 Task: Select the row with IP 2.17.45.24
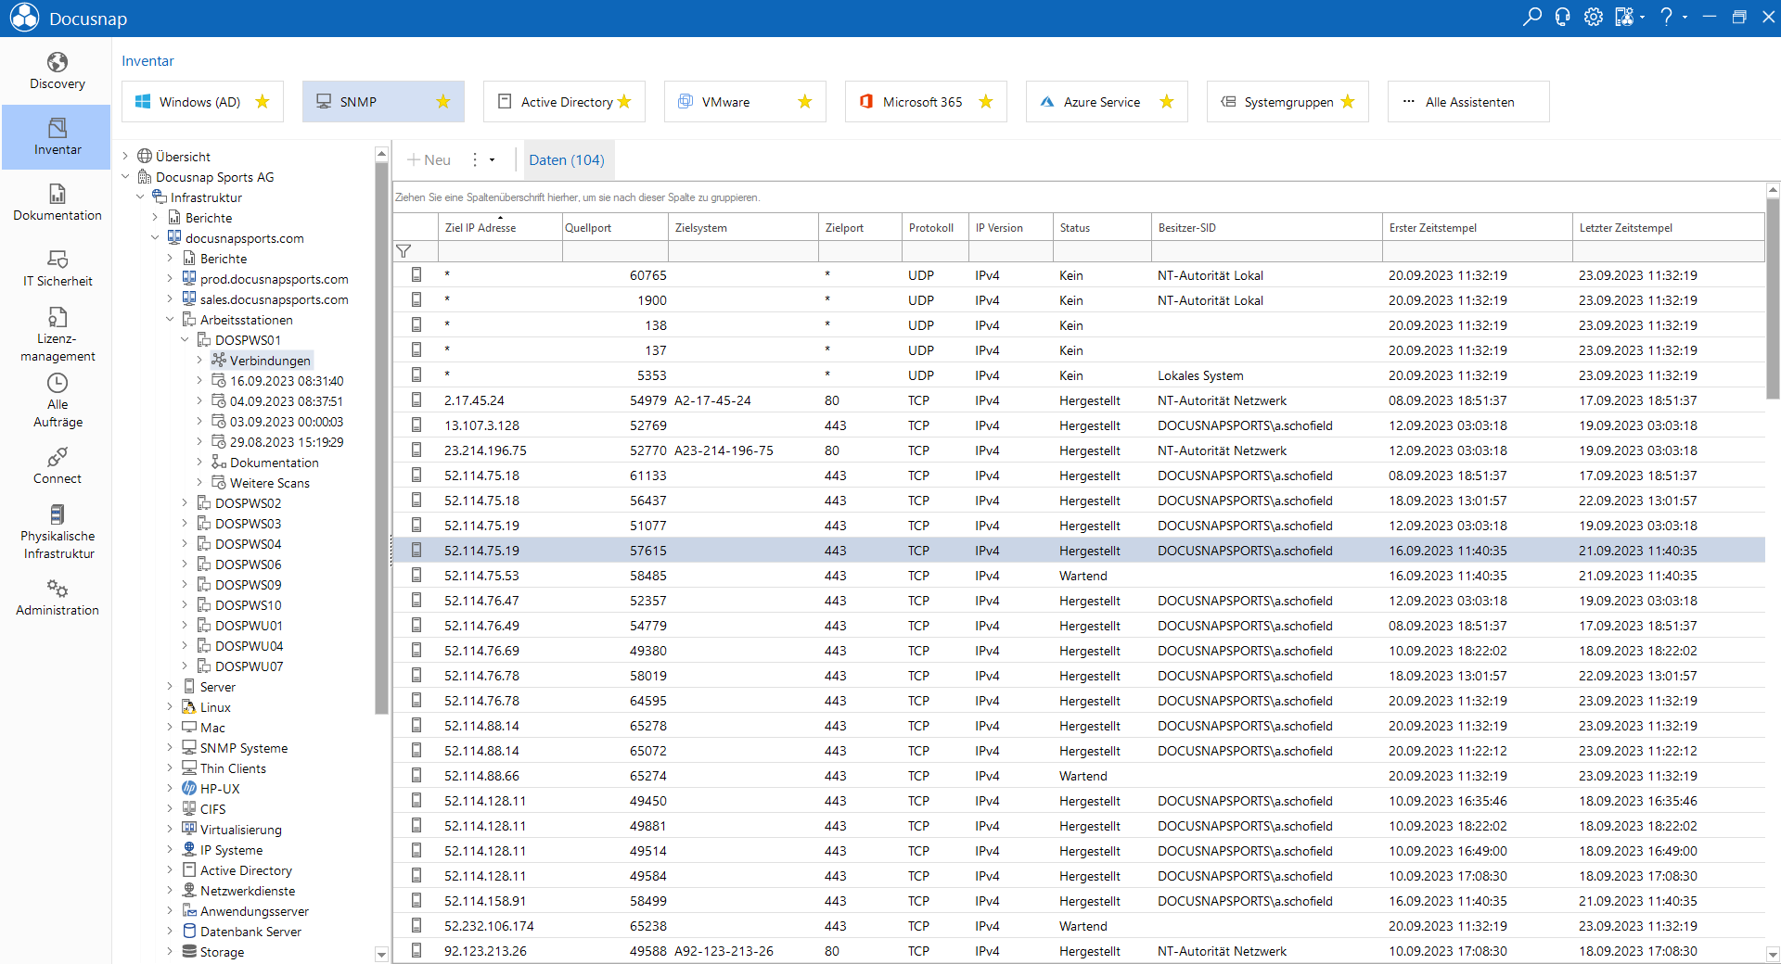(x=1079, y=400)
